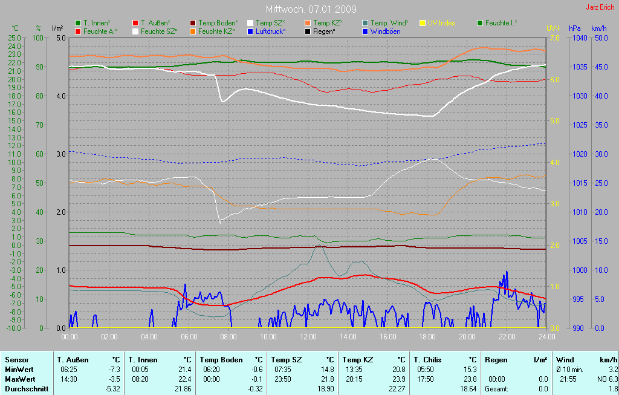Click the hPa axis unit label
Image resolution: width=619 pixels, height=395 pixels.
pos(574,28)
